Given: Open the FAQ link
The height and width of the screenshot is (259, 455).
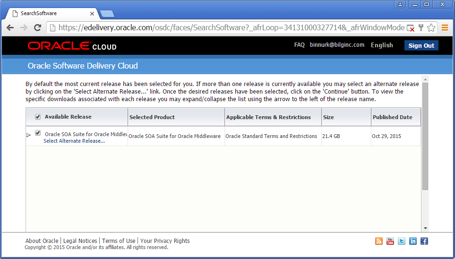Looking at the screenshot, I should coord(299,45).
